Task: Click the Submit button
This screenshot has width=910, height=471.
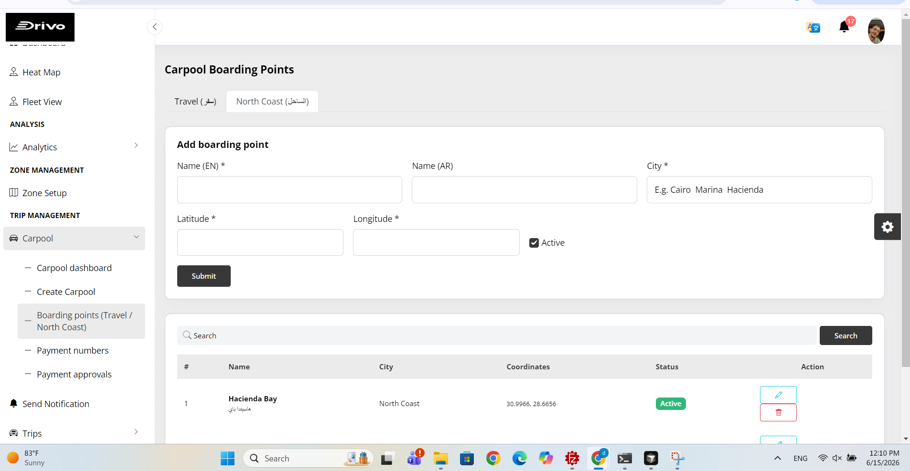Action: 204,276
